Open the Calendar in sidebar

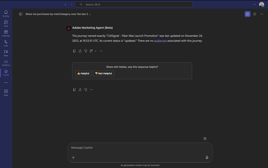point(6,33)
